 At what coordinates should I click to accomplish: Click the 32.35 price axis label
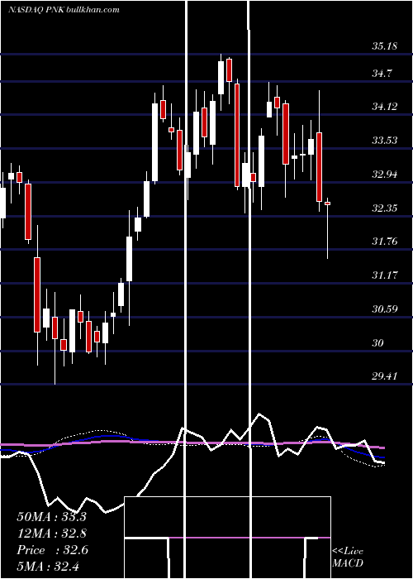tap(385, 208)
